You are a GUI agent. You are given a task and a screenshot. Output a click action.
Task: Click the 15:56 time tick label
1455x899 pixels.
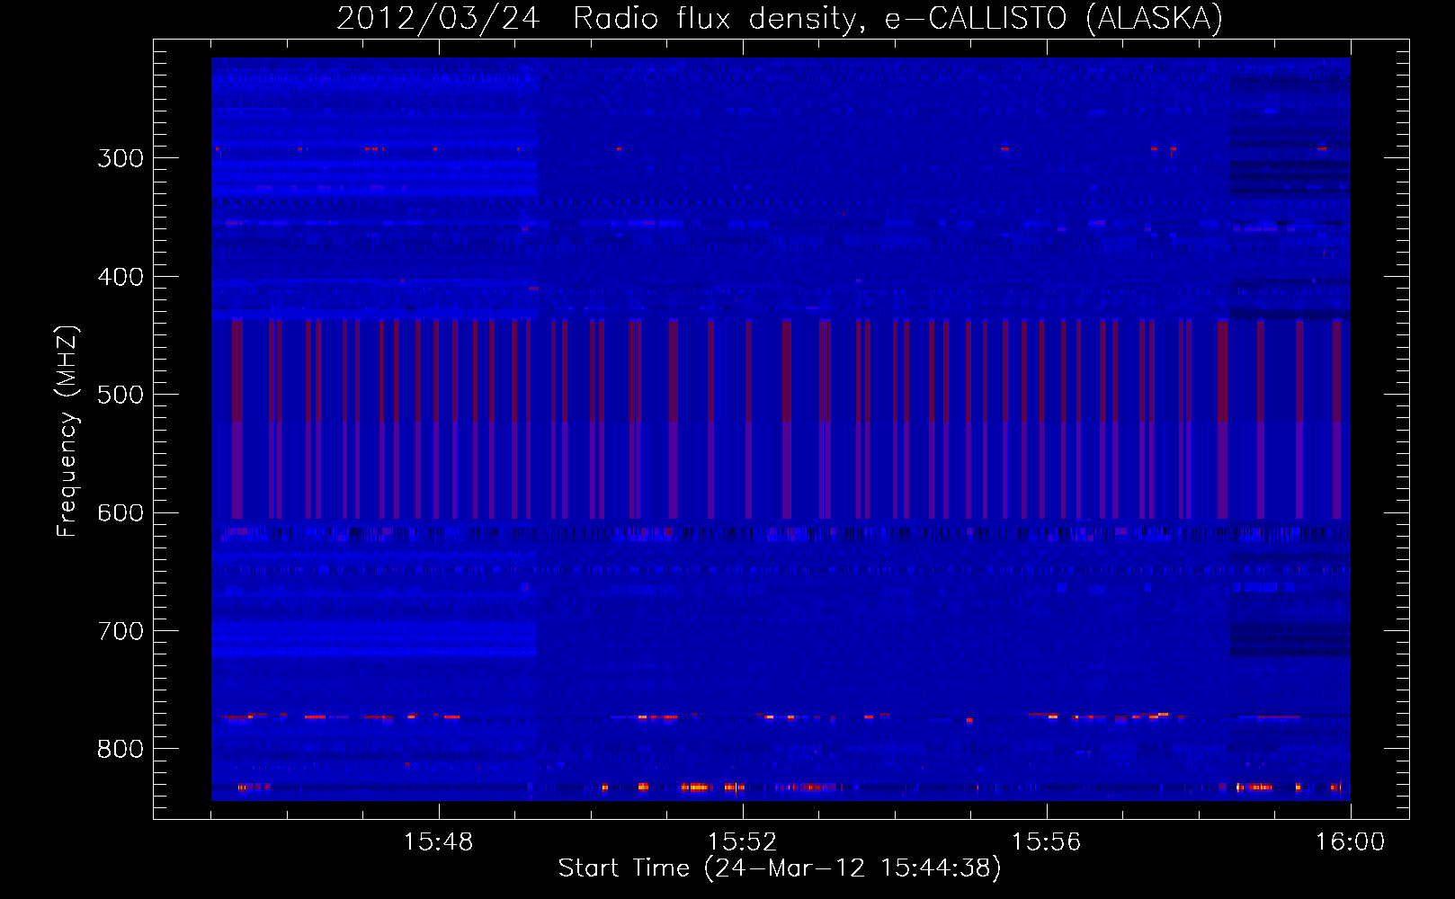[1046, 842]
